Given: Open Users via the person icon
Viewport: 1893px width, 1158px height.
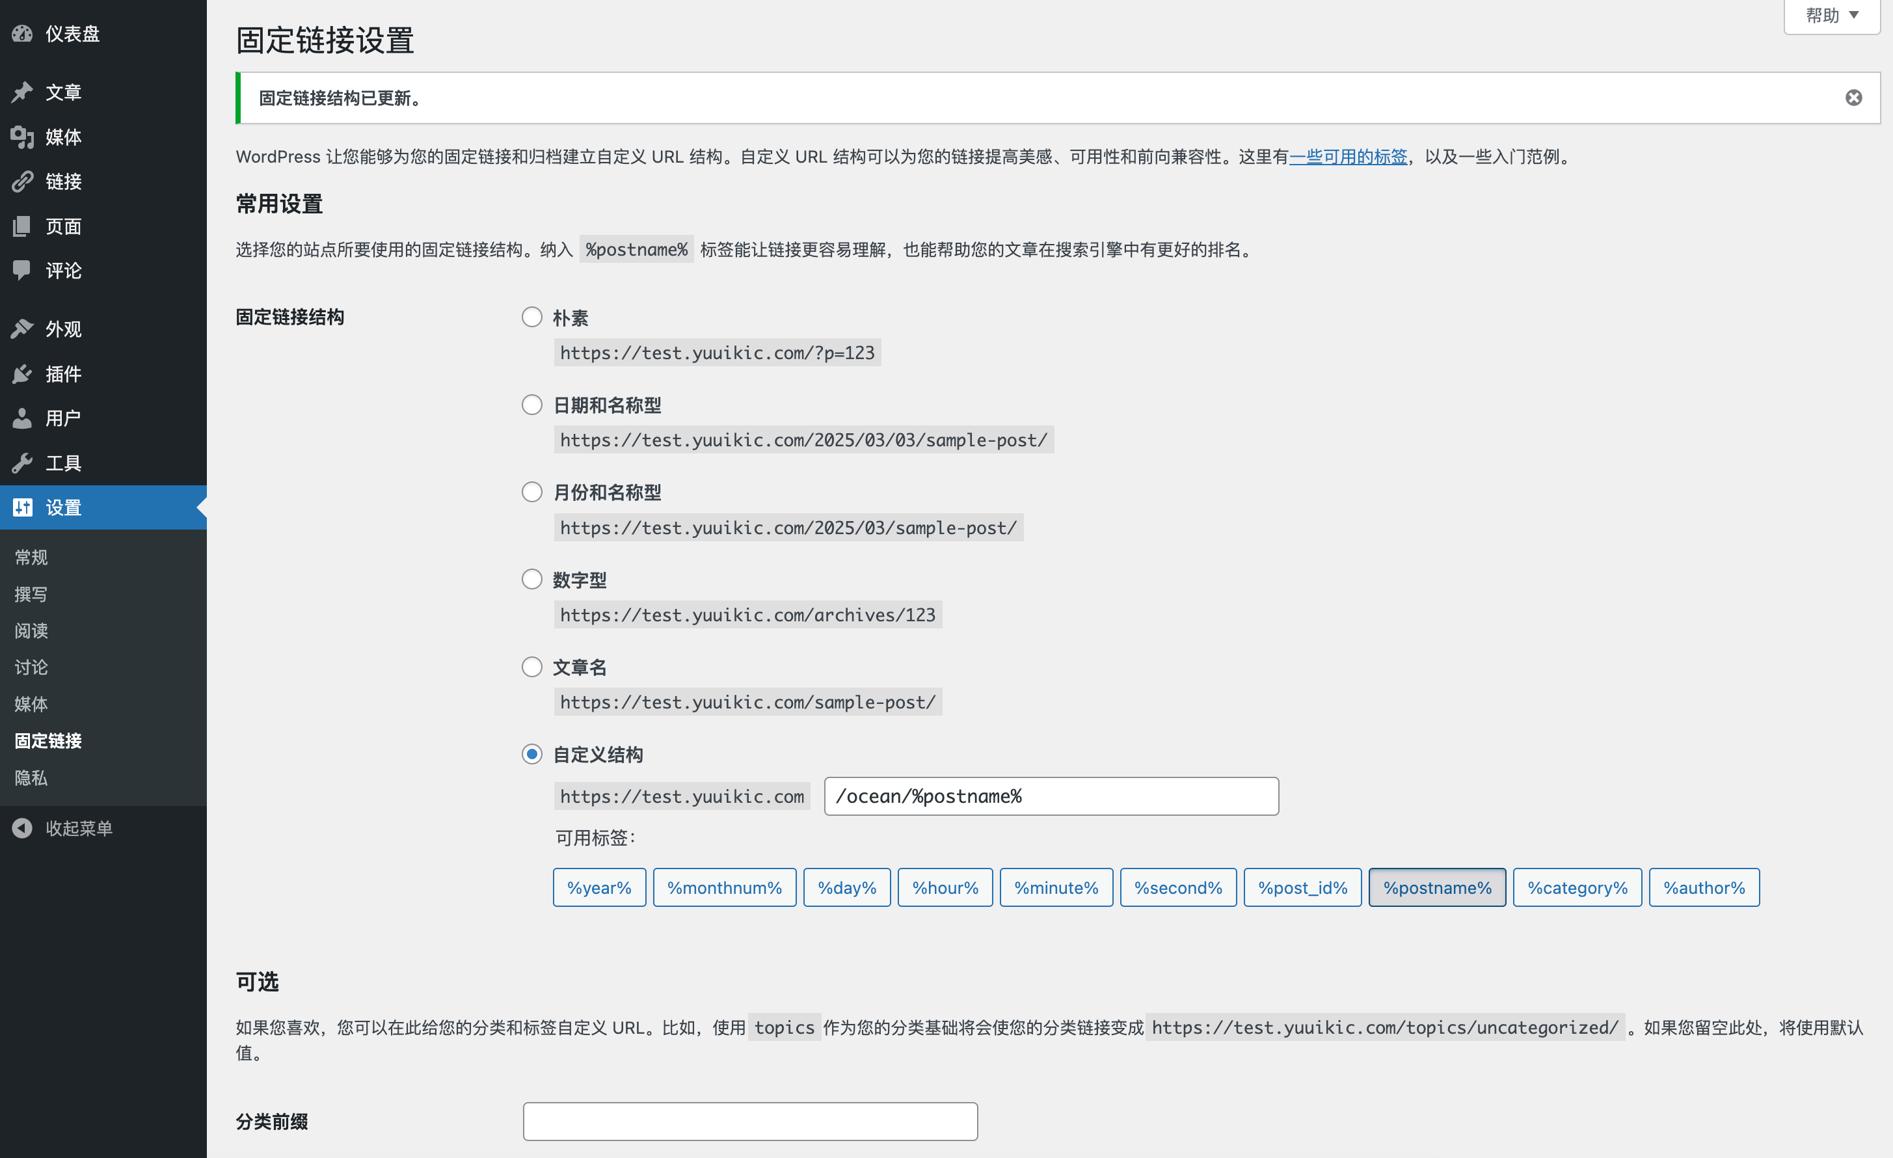Looking at the screenshot, I should pos(22,418).
